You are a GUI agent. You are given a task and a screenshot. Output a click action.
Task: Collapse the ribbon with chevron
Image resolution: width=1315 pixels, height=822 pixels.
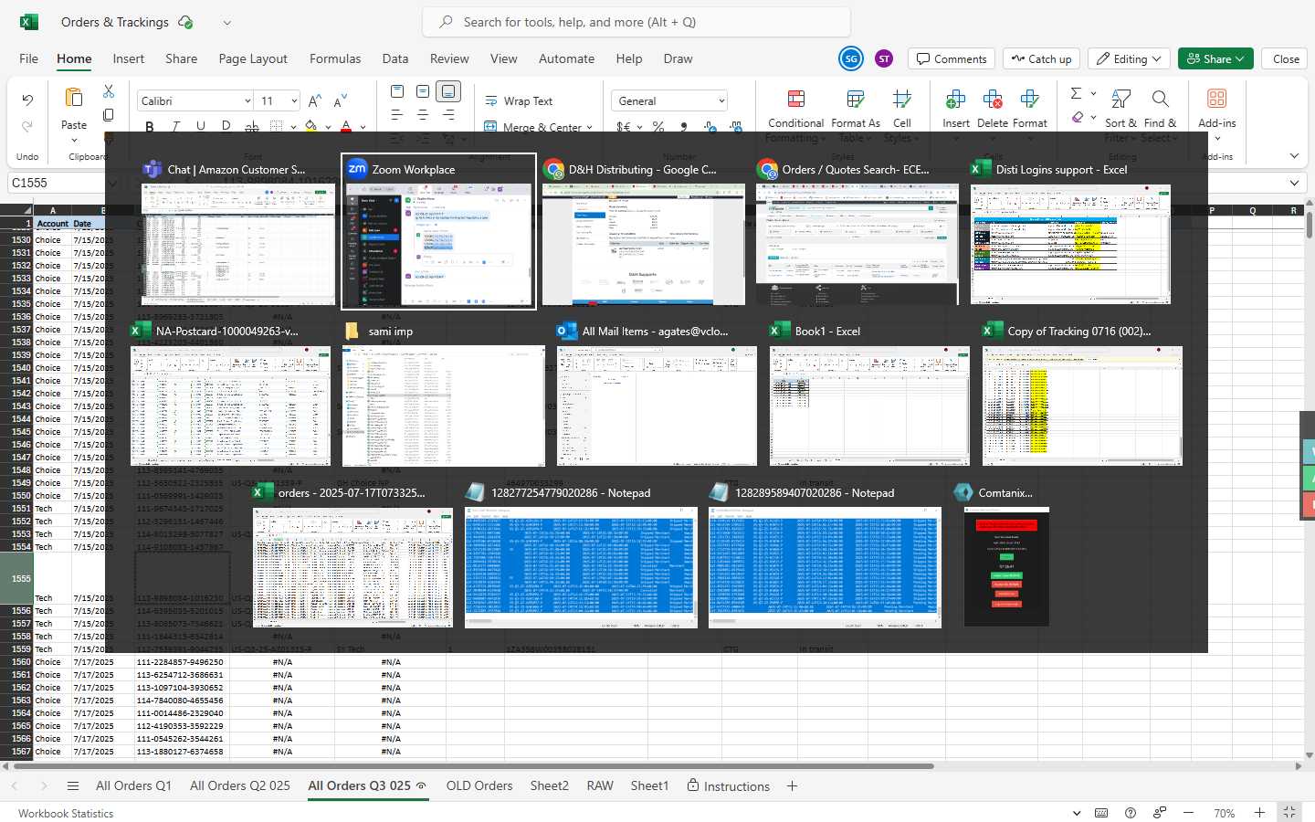(1294, 156)
